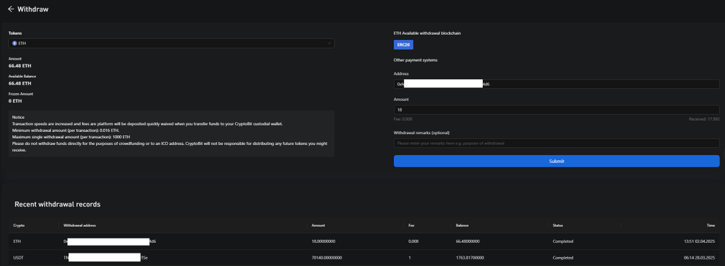Click the Frozen Amount 0 ETH value
This screenshot has height=266, width=725.
pyautogui.click(x=16, y=101)
